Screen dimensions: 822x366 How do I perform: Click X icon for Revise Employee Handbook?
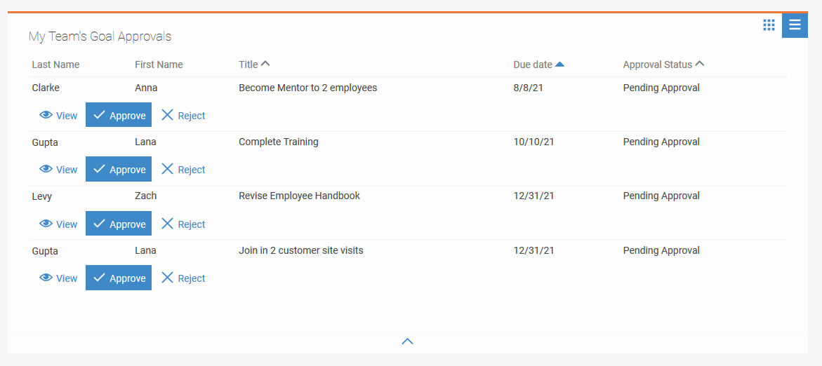point(167,224)
